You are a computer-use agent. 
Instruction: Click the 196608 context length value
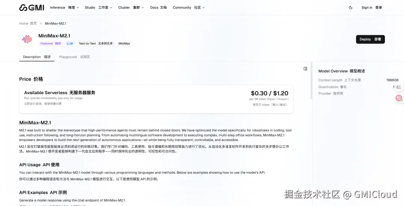(x=392, y=80)
